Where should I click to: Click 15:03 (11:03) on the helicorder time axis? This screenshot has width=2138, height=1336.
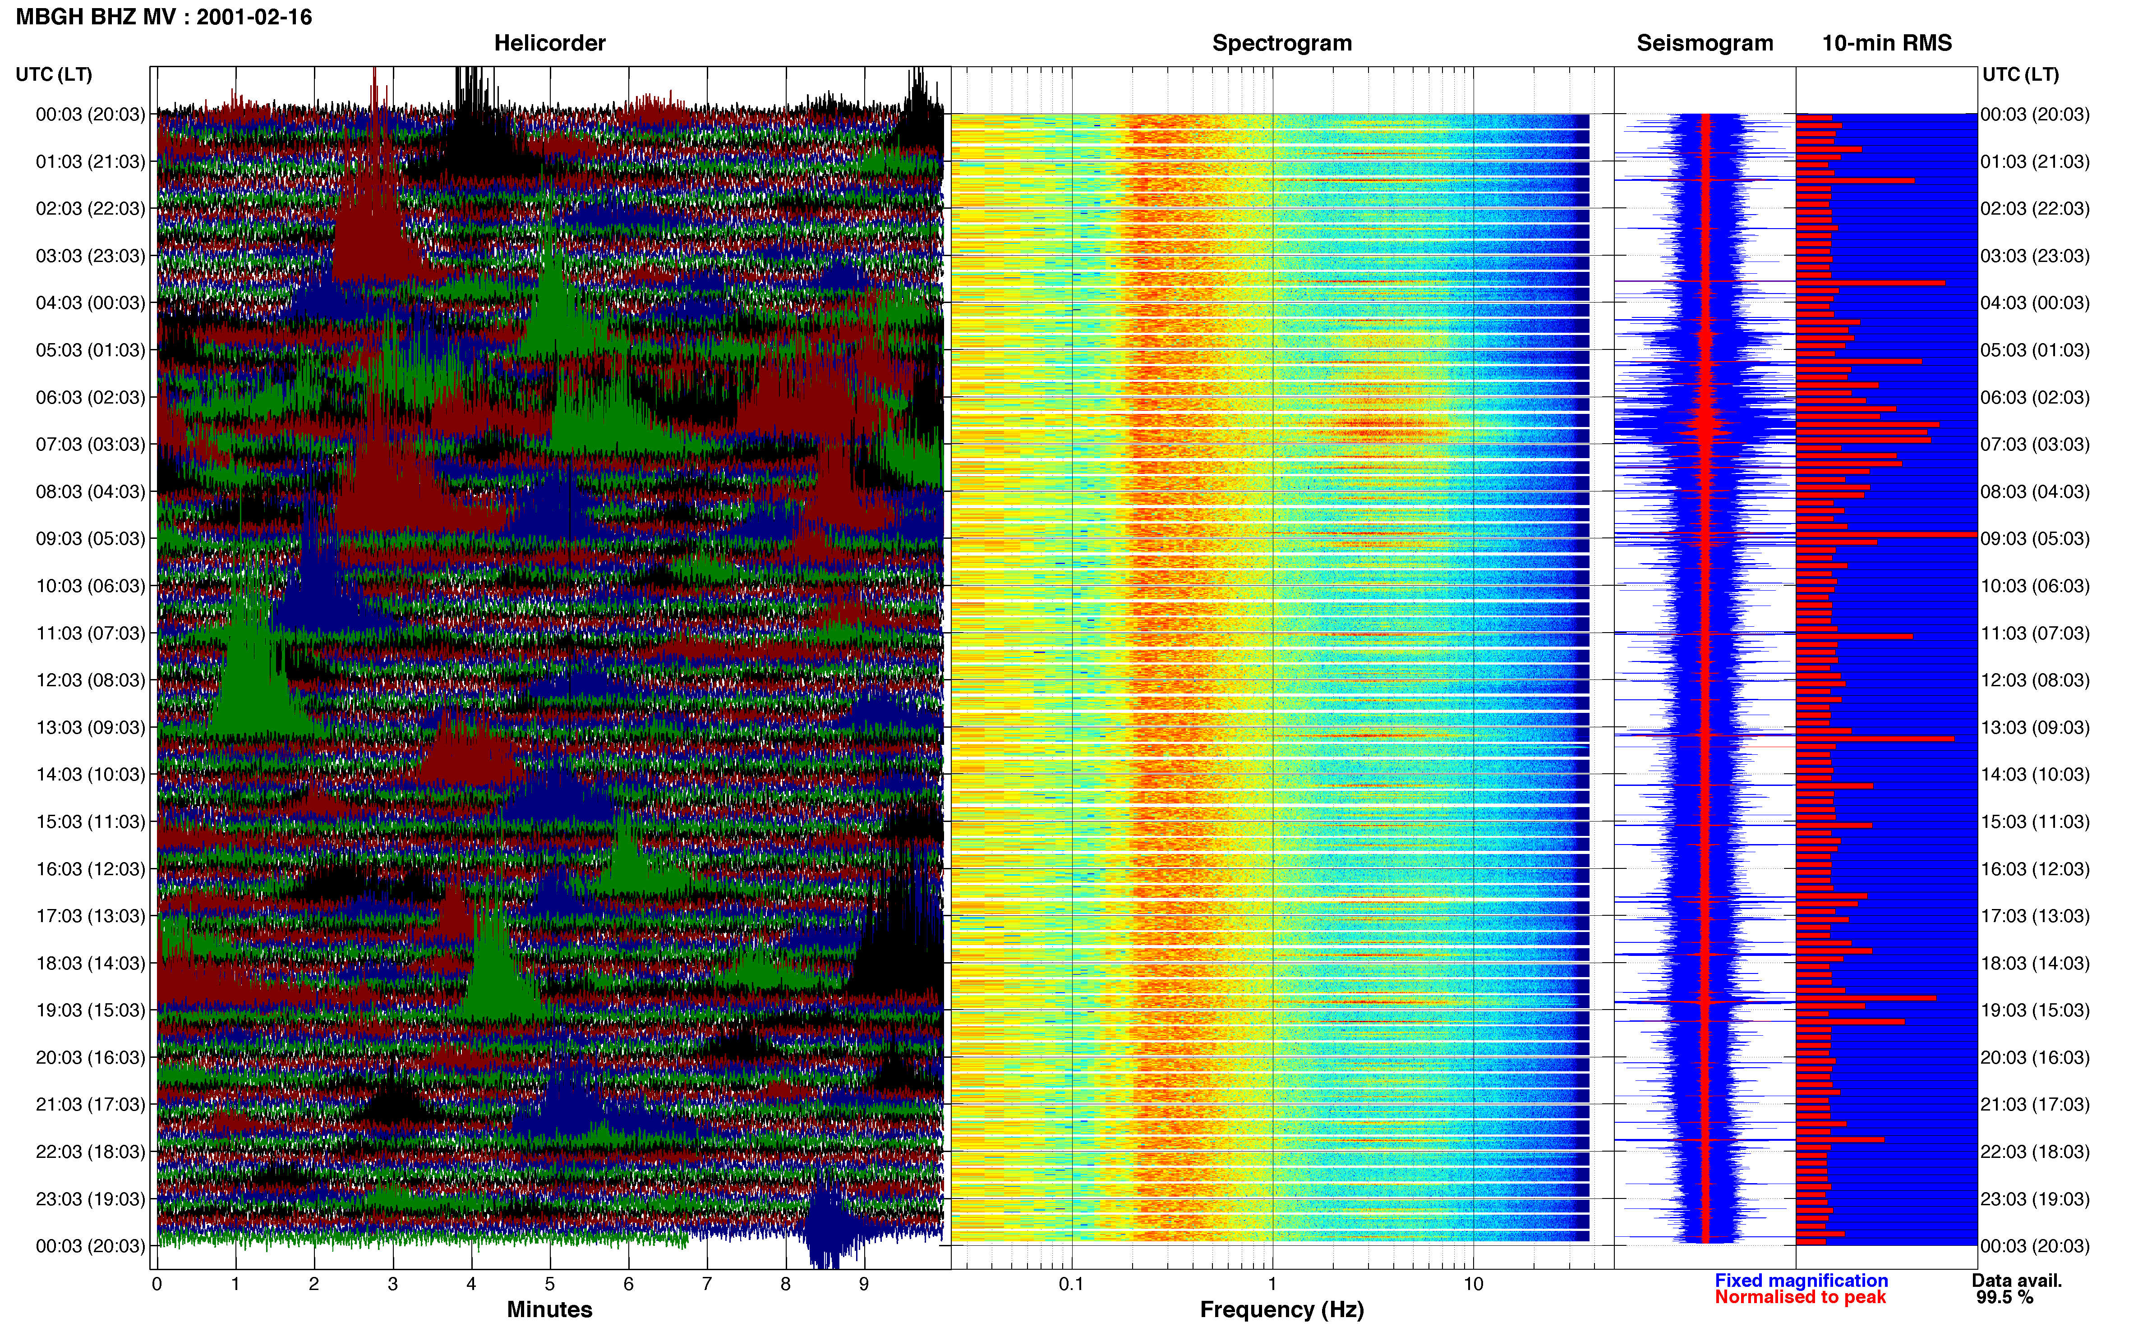tap(90, 822)
